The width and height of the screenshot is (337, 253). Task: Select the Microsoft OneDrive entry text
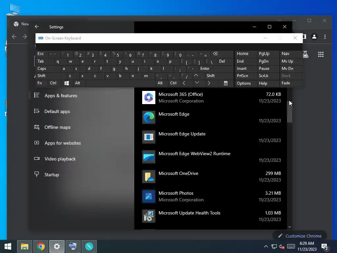(178, 173)
